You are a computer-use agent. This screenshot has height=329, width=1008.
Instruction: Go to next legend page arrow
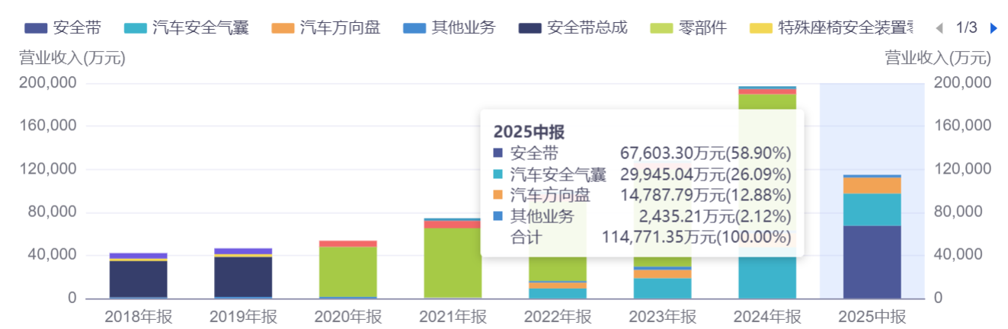pyautogui.click(x=993, y=28)
